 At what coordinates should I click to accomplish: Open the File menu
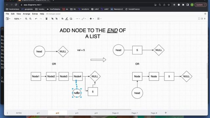pos(7,14)
